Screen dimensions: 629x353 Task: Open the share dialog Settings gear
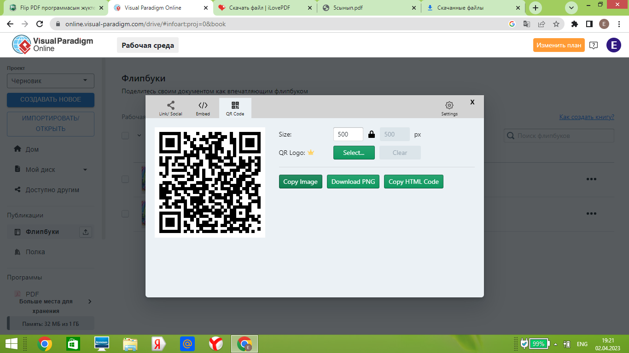pos(449,108)
